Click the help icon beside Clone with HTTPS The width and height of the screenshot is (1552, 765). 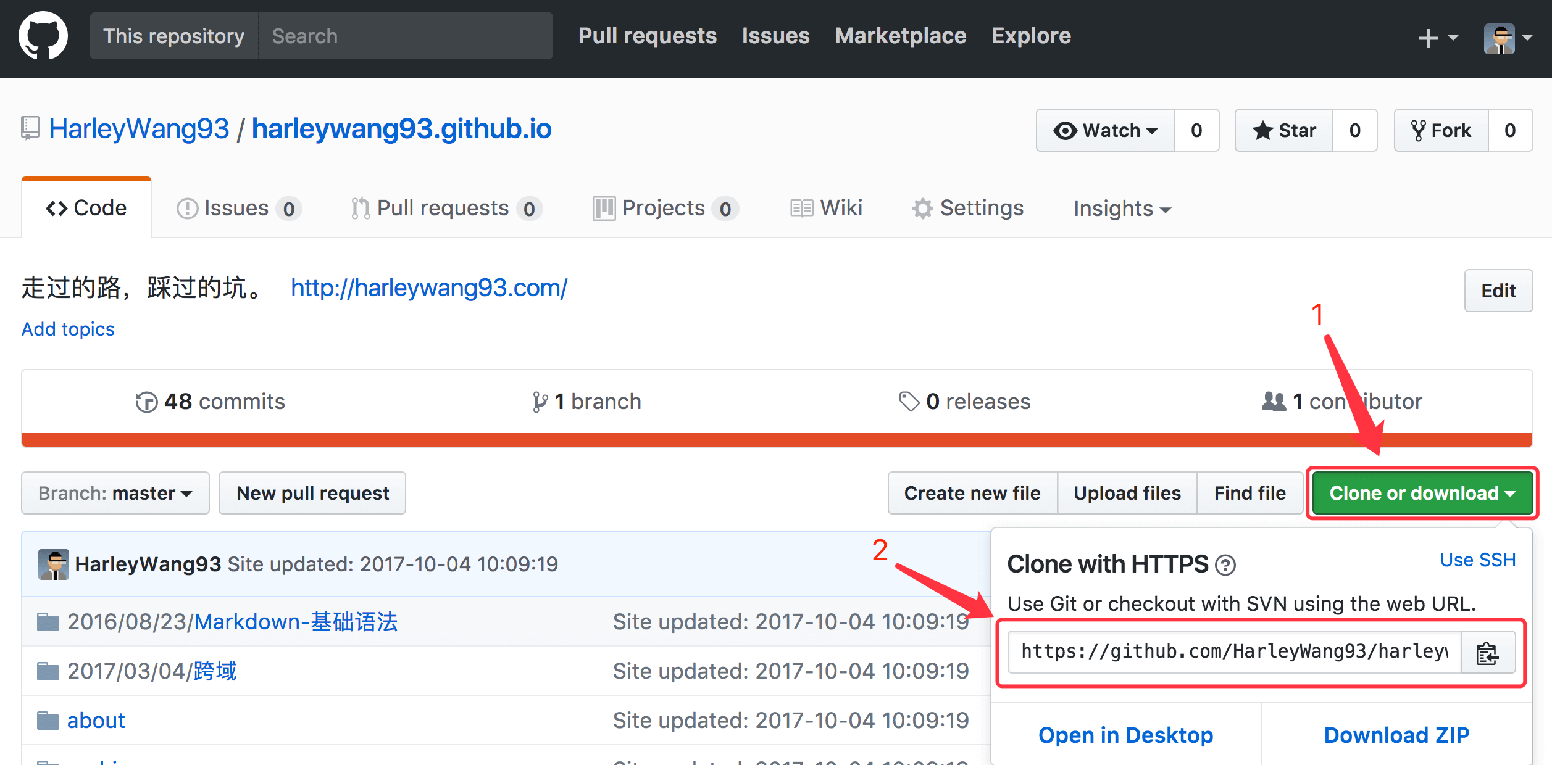(1225, 565)
